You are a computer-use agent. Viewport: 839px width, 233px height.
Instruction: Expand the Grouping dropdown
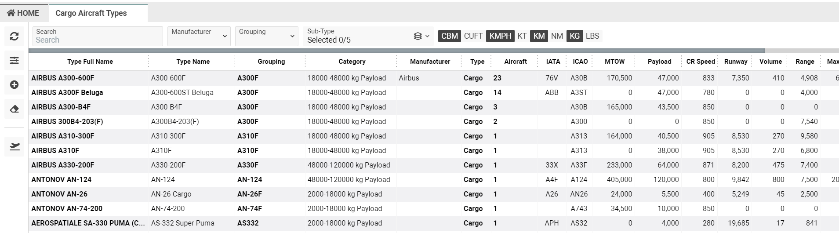266,36
